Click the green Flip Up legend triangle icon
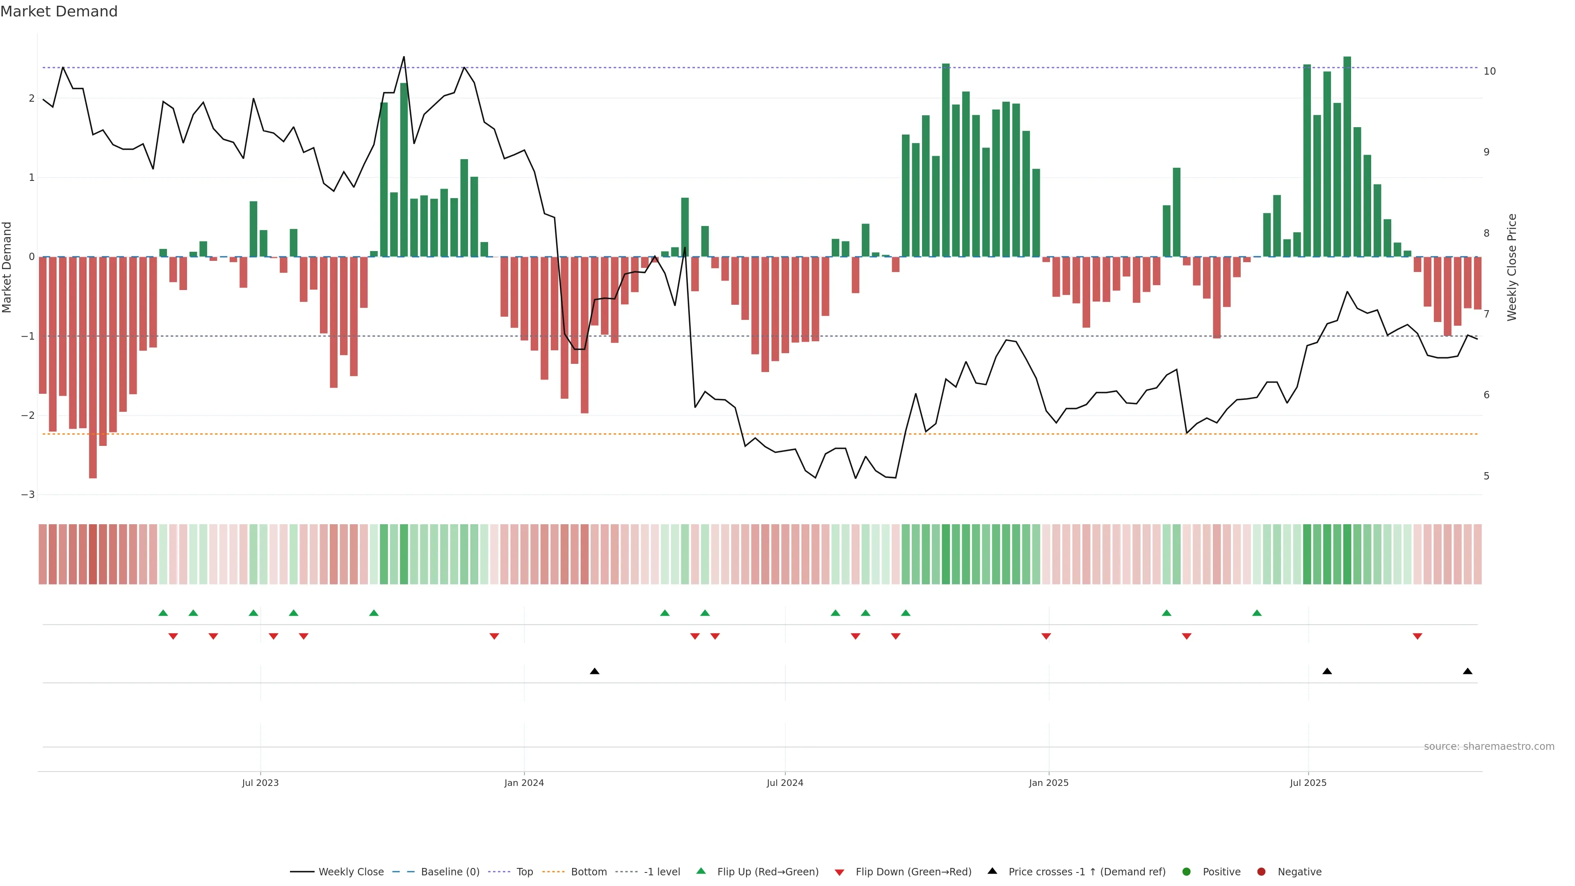The height and width of the screenshot is (886, 1575). (x=701, y=871)
